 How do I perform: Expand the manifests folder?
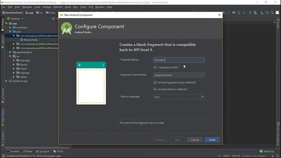(x=10, y=27)
